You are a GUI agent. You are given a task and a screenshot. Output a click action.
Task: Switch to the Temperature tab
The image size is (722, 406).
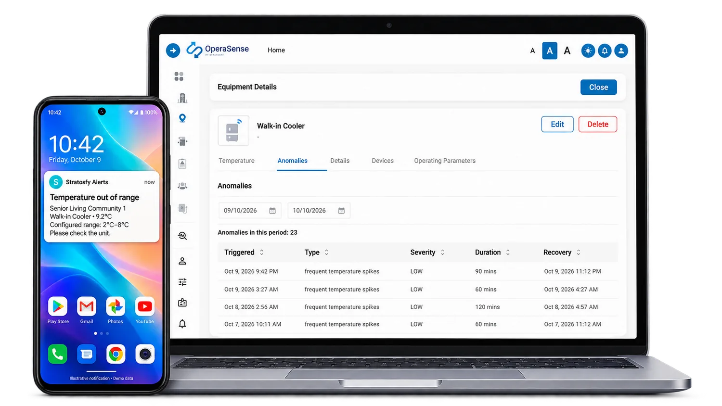236,161
